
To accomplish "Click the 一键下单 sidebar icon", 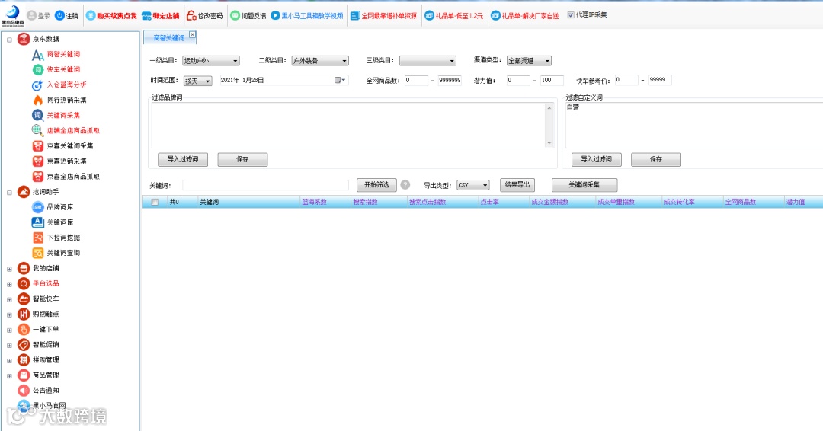I will (x=24, y=329).
